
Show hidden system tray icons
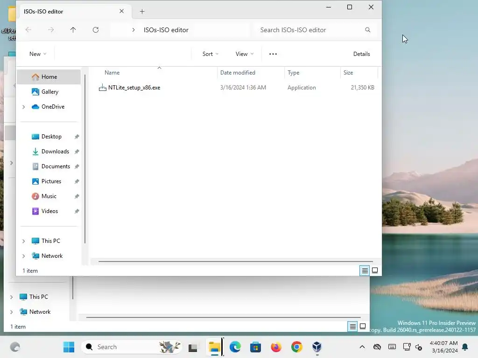point(362,347)
